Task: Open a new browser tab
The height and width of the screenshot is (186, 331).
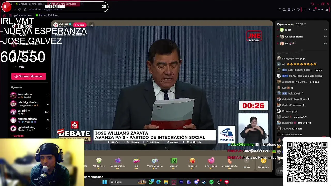Action: 82,4
